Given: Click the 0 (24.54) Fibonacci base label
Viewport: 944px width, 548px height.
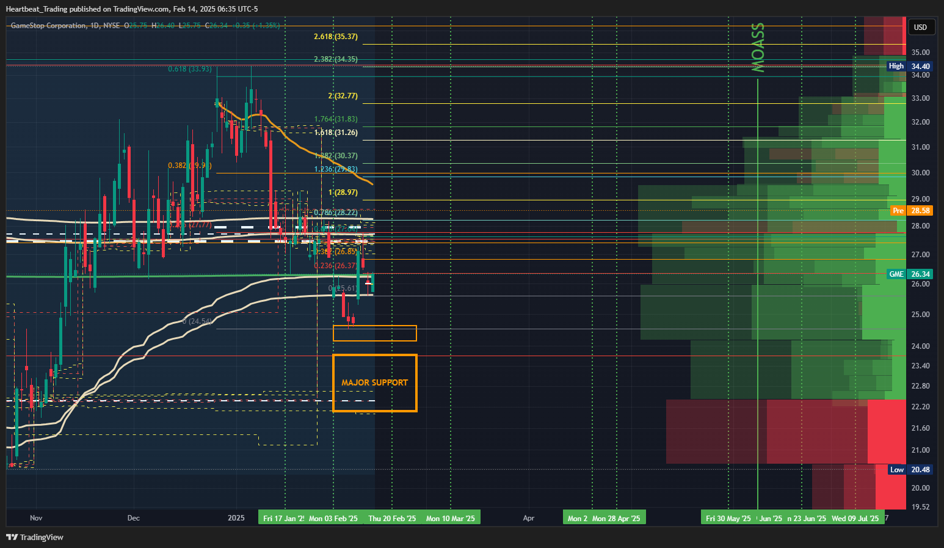Looking at the screenshot, I should point(197,321).
